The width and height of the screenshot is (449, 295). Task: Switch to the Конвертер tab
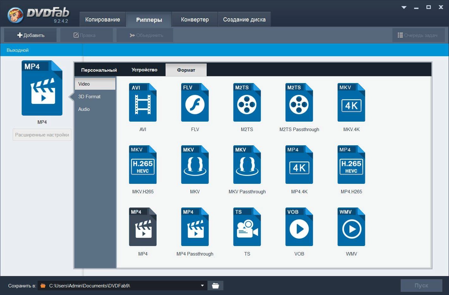[x=195, y=20]
